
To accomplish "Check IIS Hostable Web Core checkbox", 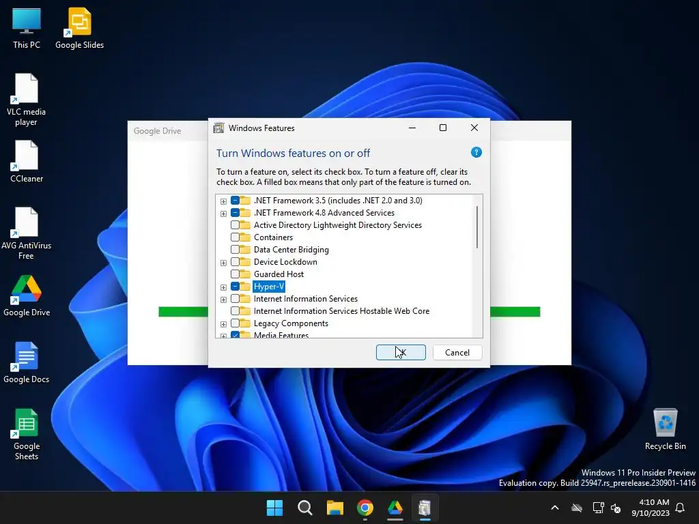I will [x=235, y=311].
